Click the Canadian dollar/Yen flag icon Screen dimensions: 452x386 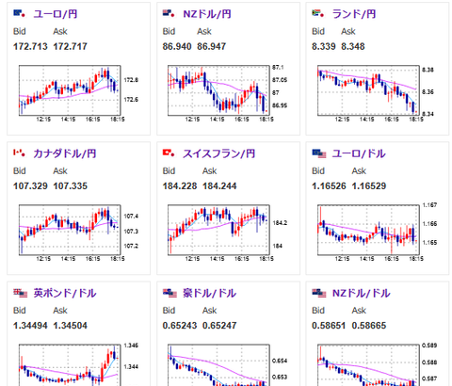click(20, 153)
